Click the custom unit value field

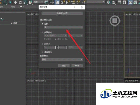click(63, 47)
